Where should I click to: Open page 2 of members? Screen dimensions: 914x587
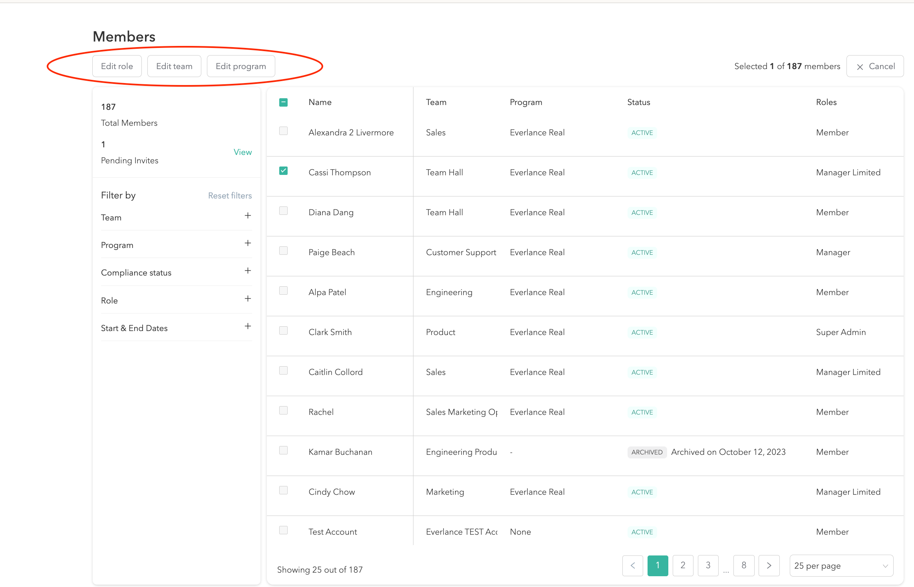pyautogui.click(x=683, y=565)
